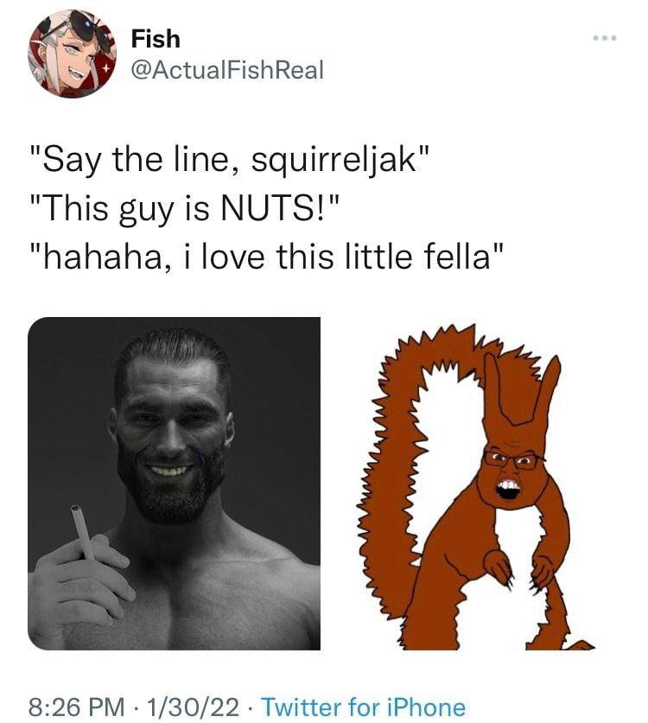Screen dimensions: 648x723
Task: Click the squirrel's face with glasses
Action: point(511,471)
